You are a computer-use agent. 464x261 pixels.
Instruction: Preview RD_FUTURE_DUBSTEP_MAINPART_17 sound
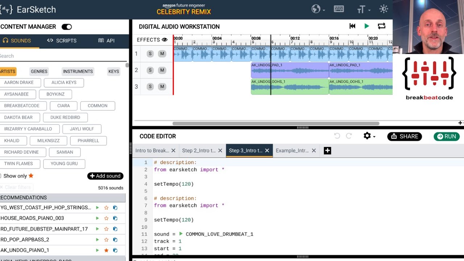[x=97, y=229]
